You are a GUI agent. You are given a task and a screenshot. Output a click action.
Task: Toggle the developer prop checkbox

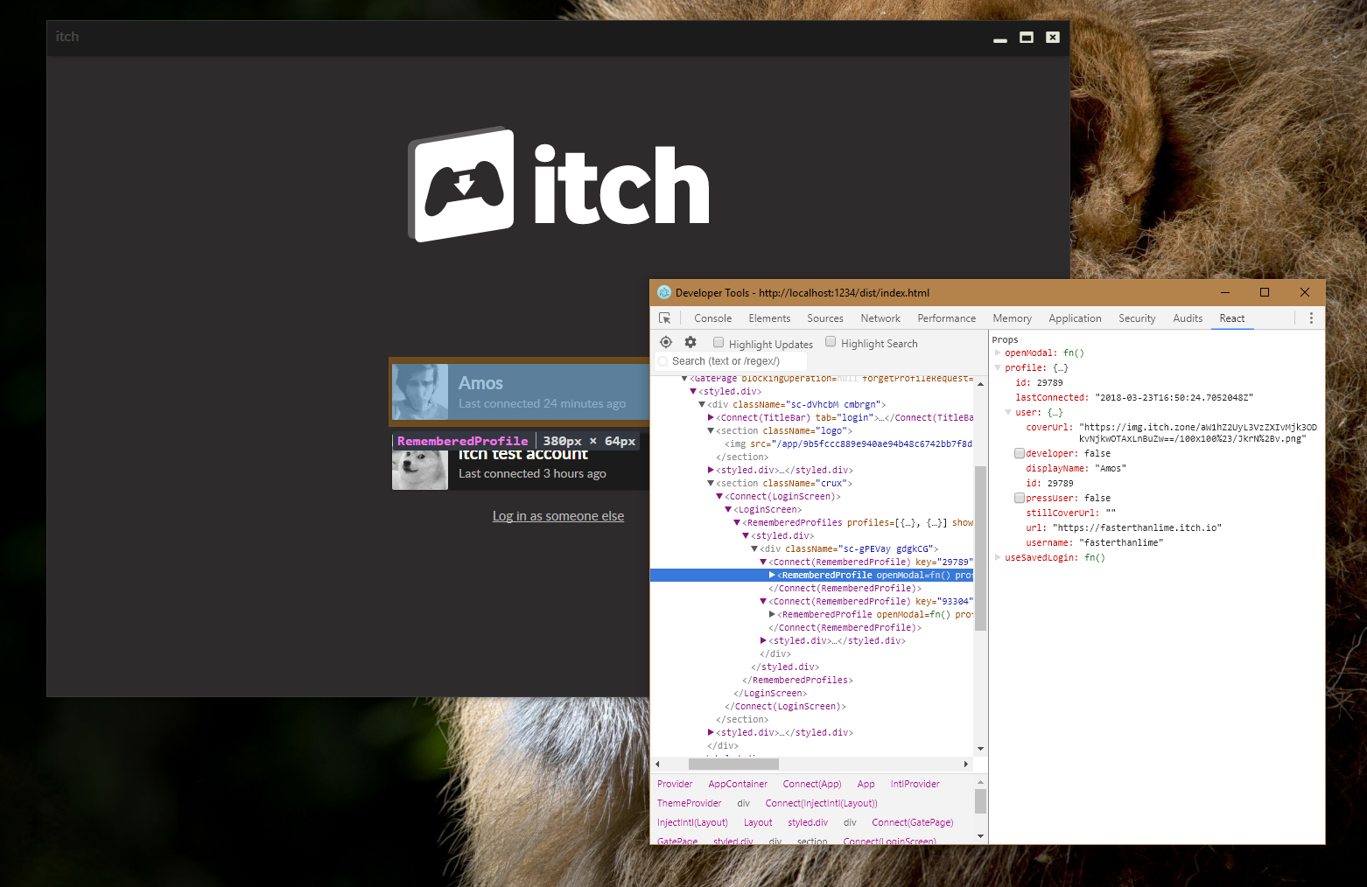pyautogui.click(x=1020, y=453)
